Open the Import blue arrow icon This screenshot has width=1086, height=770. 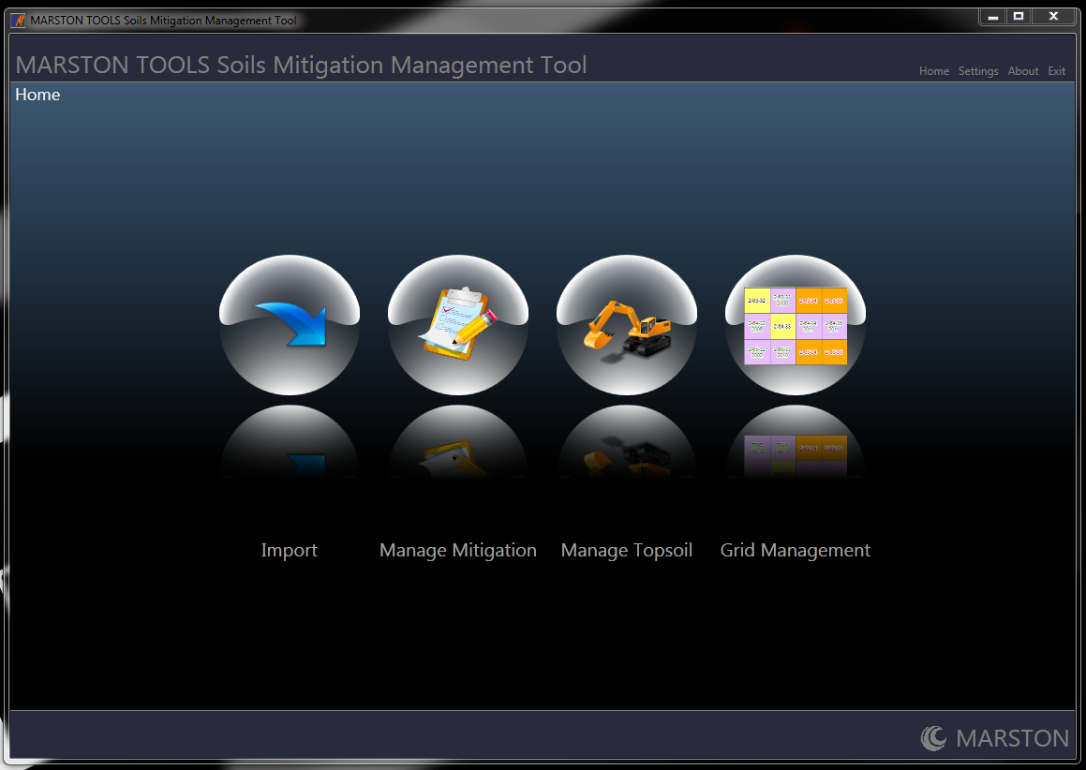pos(290,325)
